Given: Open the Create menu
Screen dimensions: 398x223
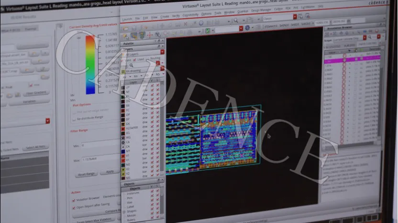Looking at the screenshot, I should [x=165, y=16].
